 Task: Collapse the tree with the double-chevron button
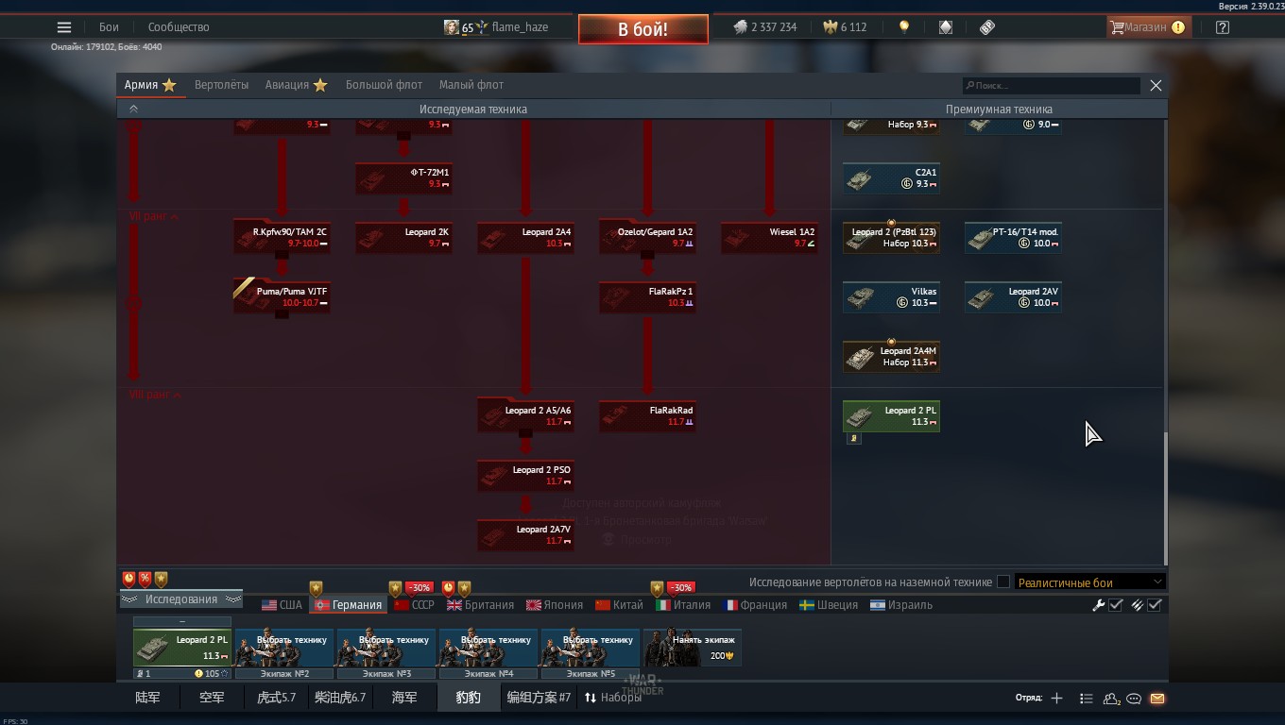coord(133,110)
